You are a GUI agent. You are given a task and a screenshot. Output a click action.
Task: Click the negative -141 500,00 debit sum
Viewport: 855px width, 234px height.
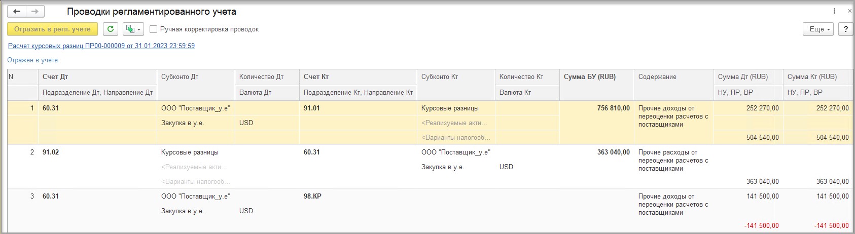click(762, 226)
